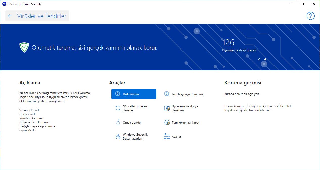This screenshot has height=170, width=320.
Task: Click the green shield status icon
Action: point(24,47)
